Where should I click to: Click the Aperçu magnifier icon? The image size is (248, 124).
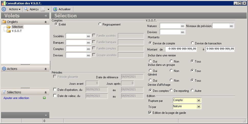26,9
